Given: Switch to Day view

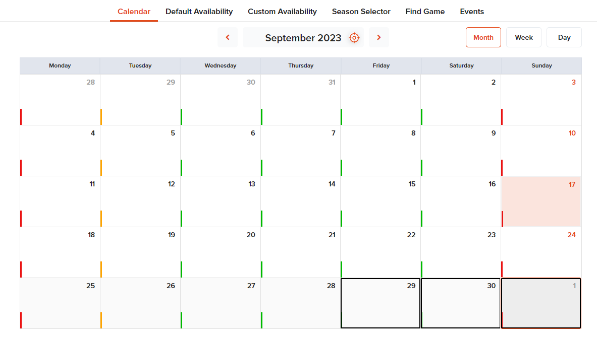Looking at the screenshot, I should tap(564, 37).
